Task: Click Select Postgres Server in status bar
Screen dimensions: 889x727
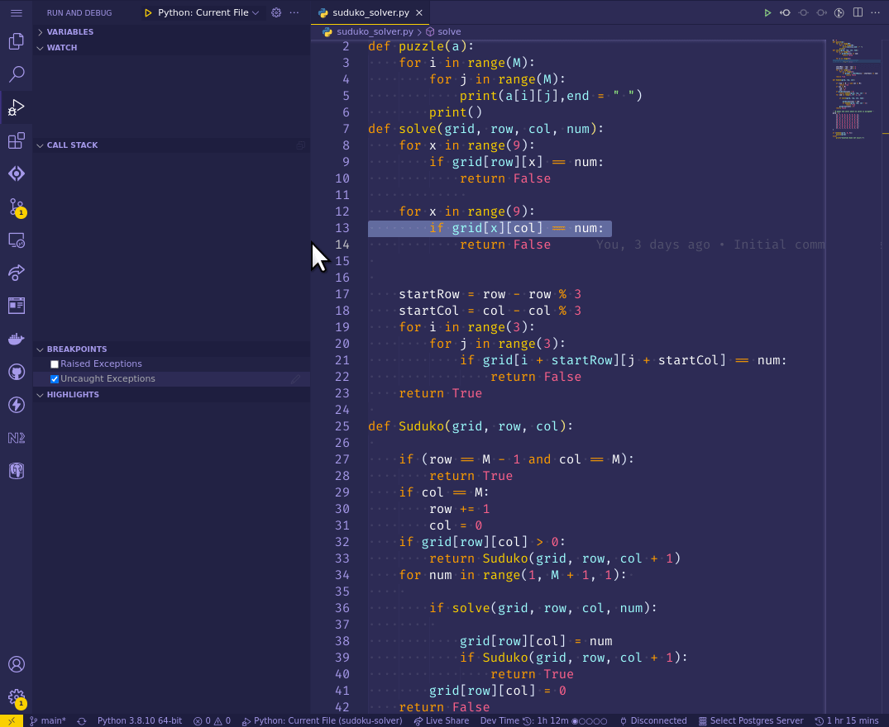Action: (x=751, y=720)
